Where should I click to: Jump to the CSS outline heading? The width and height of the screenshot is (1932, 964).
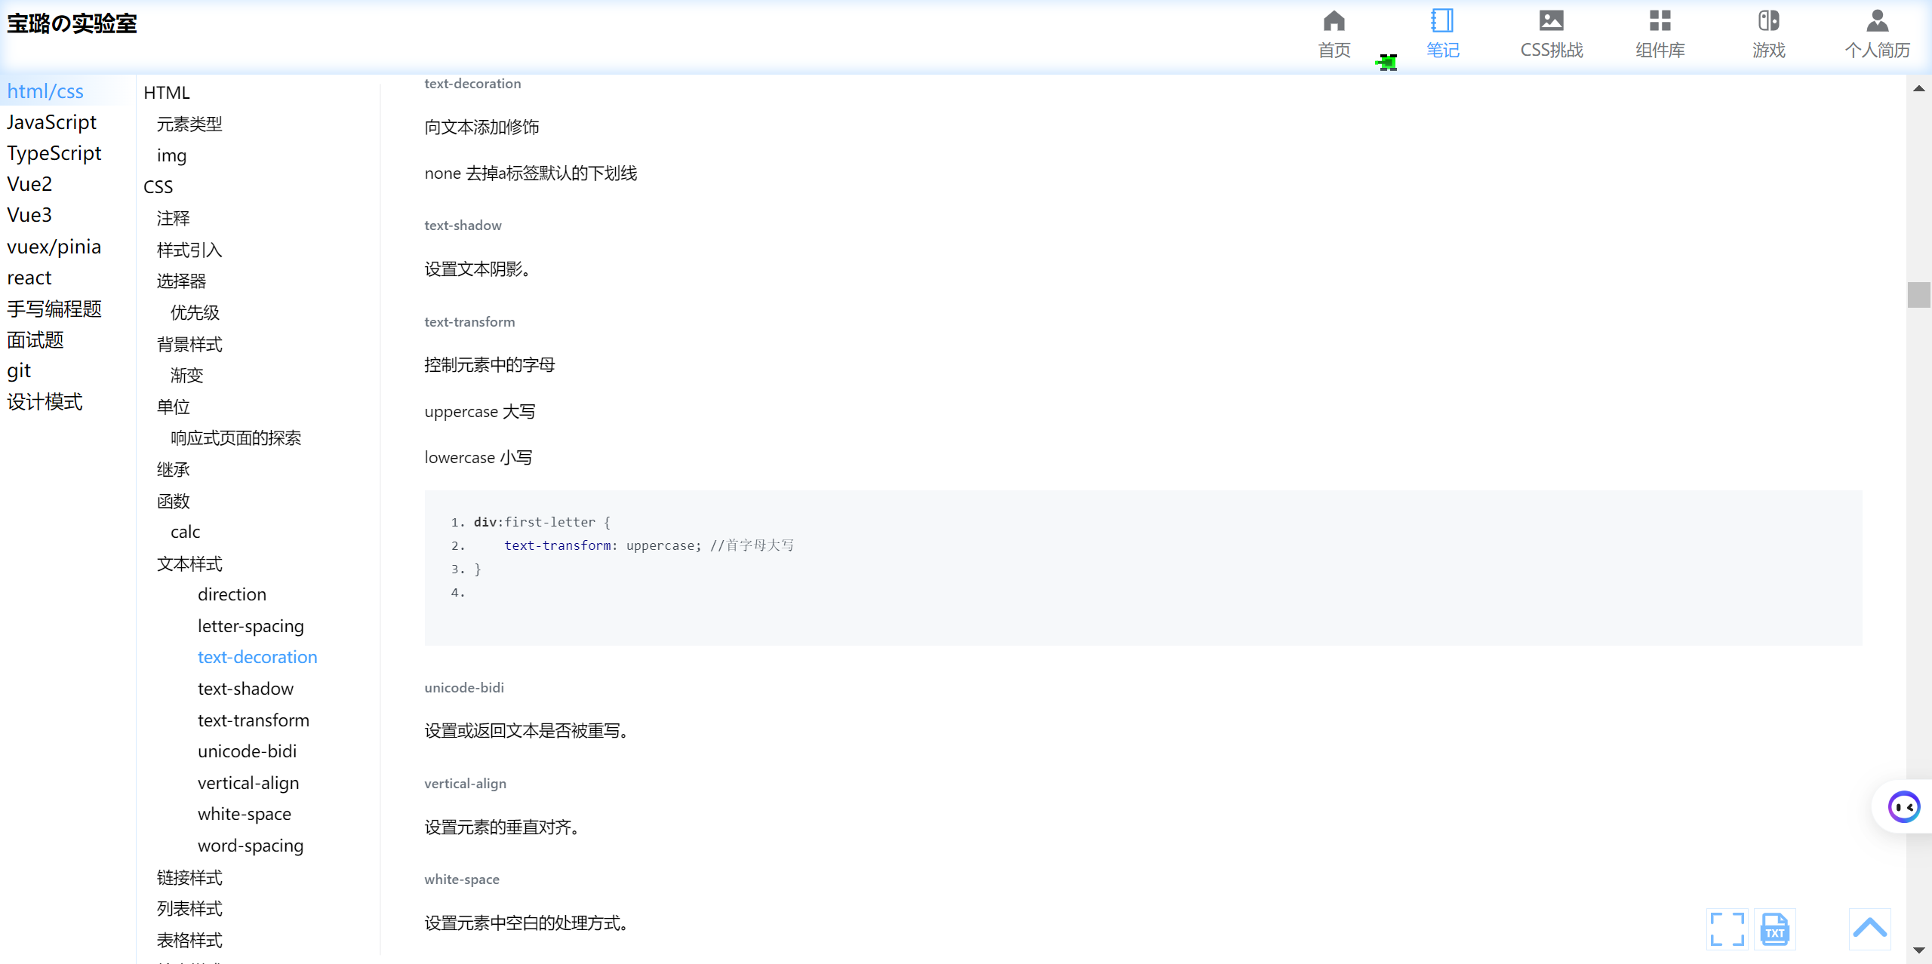point(158,187)
